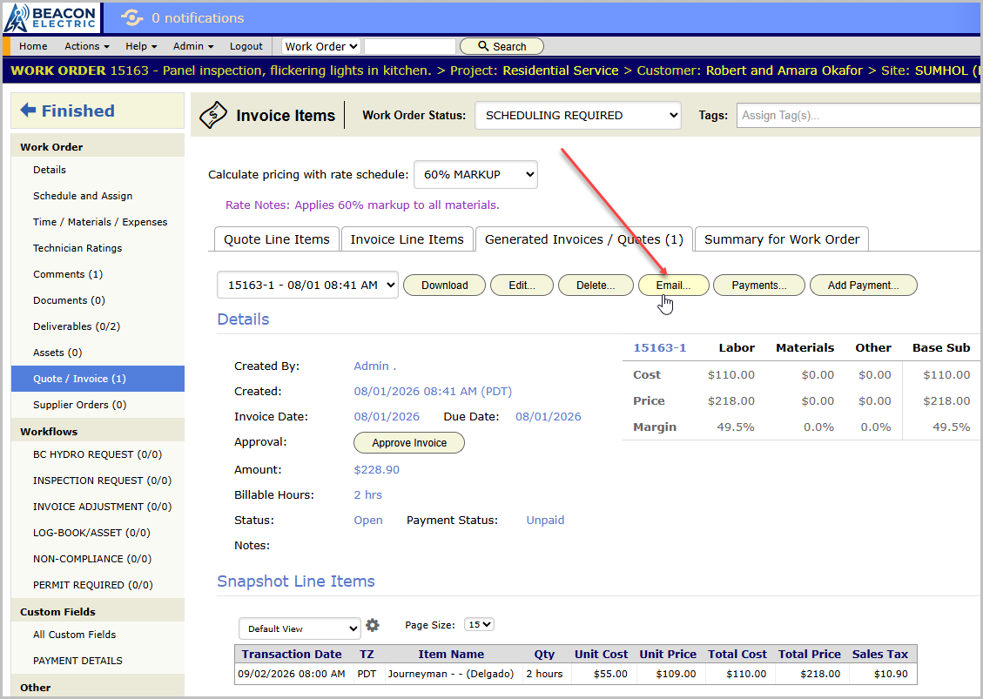The image size is (983, 699).
Task: Click the Search button
Action: (502, 46)
